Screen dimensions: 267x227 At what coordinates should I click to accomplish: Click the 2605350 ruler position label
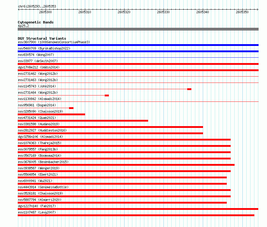click(242, 12)
